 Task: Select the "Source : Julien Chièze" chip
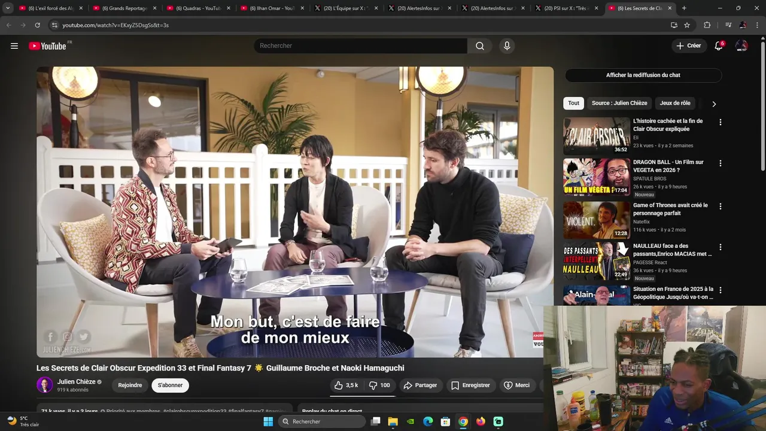pyautogui.click(x=619, y=103)
